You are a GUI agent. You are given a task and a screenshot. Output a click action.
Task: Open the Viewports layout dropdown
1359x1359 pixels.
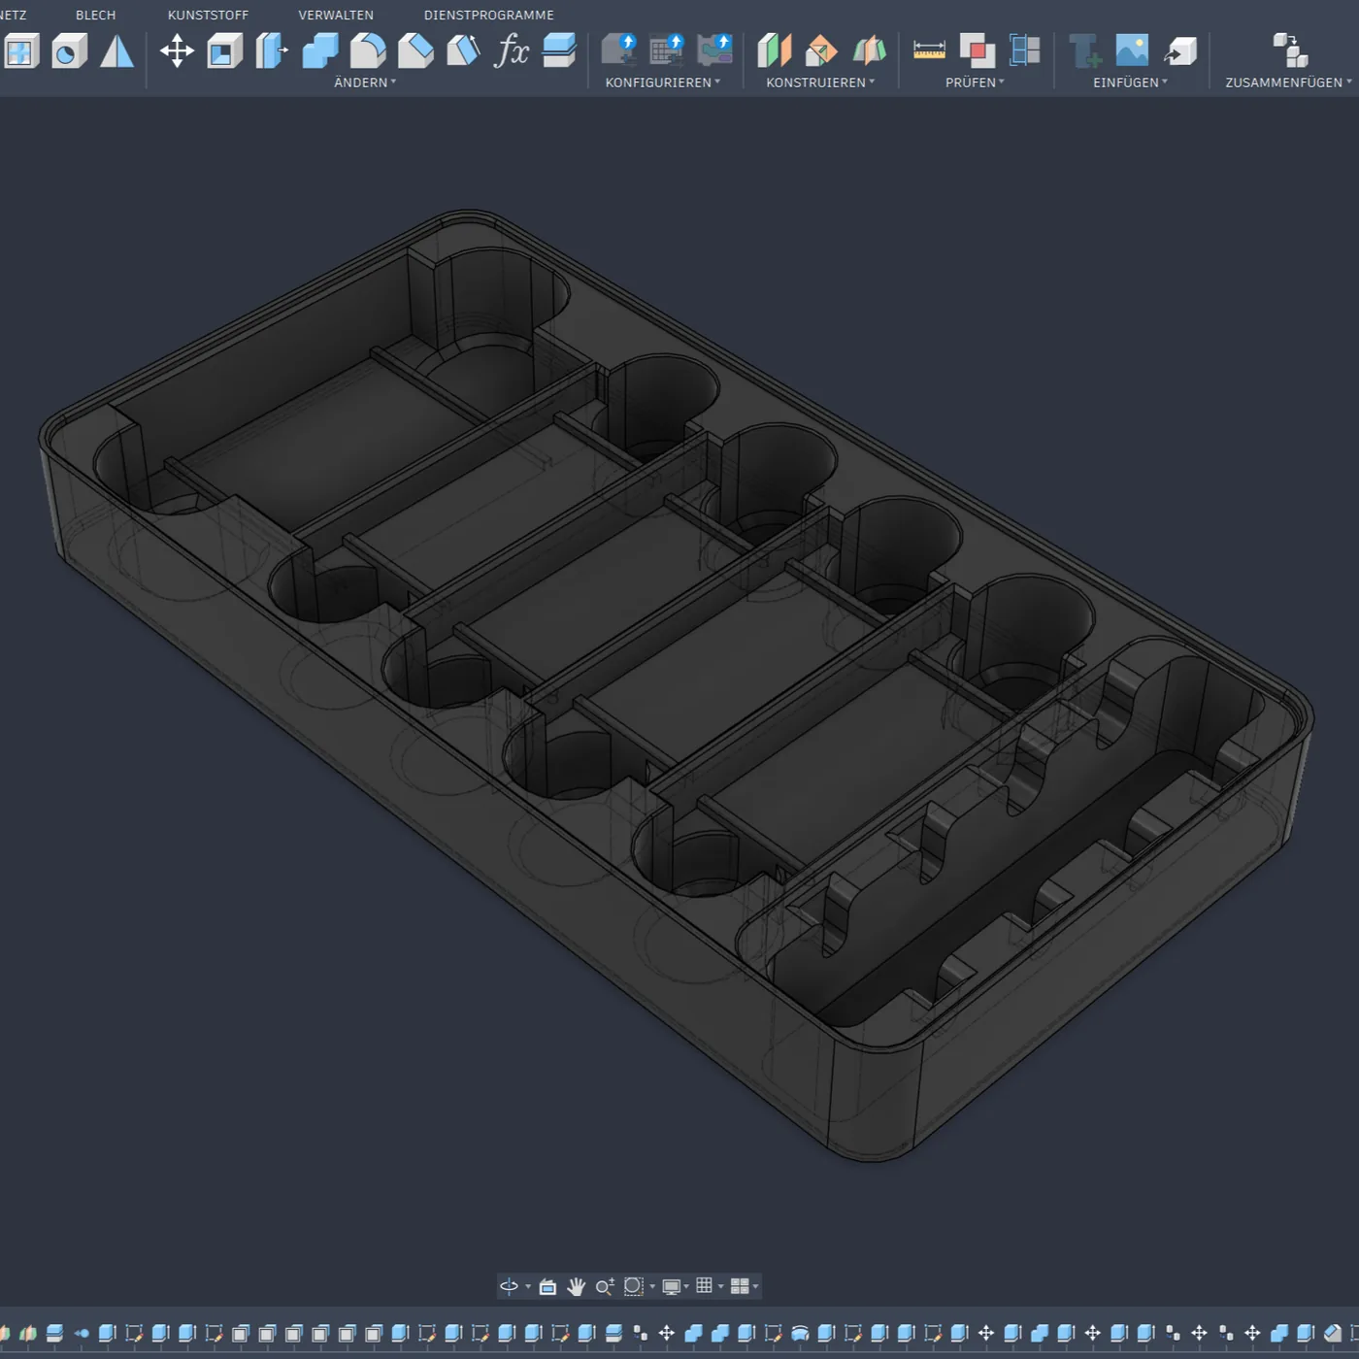[744, 1286]
